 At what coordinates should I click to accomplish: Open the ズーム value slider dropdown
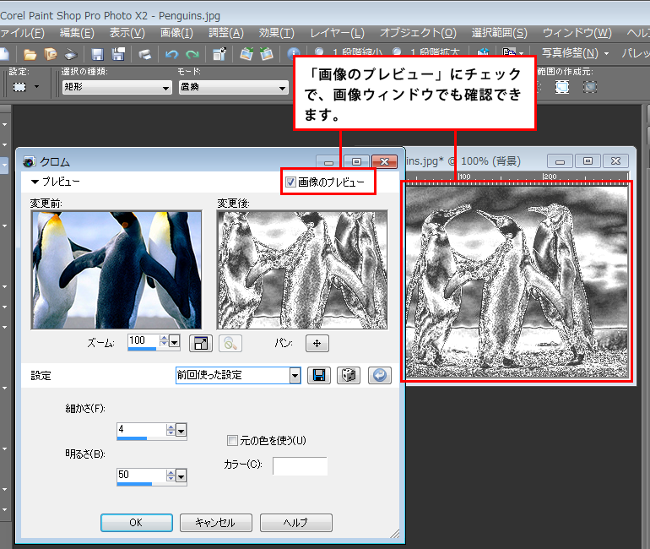[175, 343]
